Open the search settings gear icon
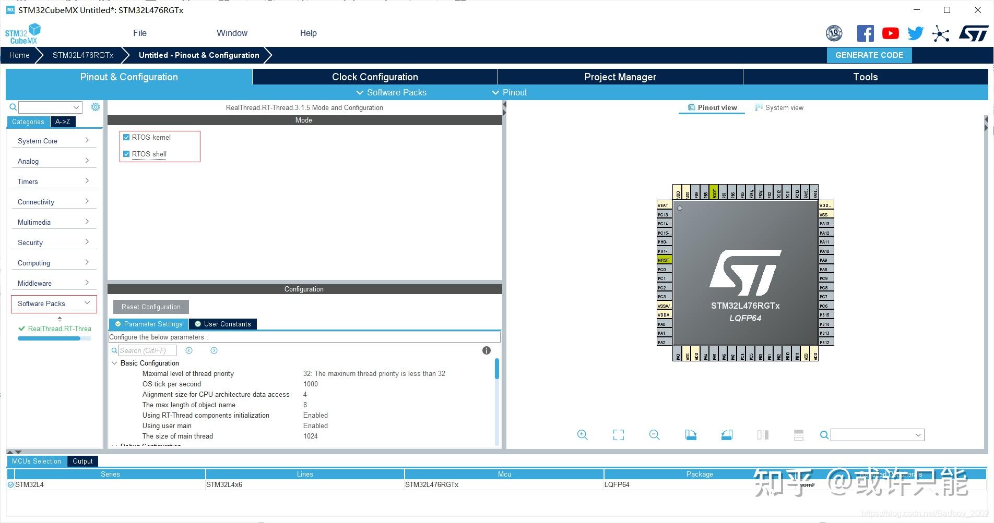Screen dimensions: 994x523 tap(95, 106)
